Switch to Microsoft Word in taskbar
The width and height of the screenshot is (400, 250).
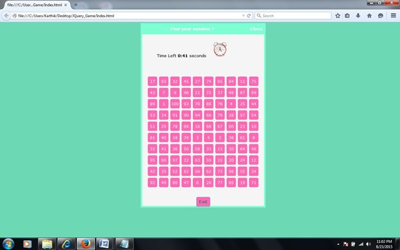click(104, 244)
